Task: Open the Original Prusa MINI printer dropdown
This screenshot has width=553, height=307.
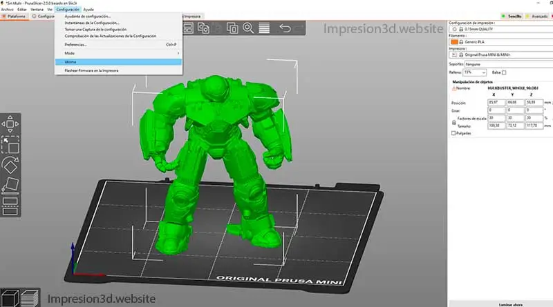Action: pyautogui.click(x=500, y=55)
